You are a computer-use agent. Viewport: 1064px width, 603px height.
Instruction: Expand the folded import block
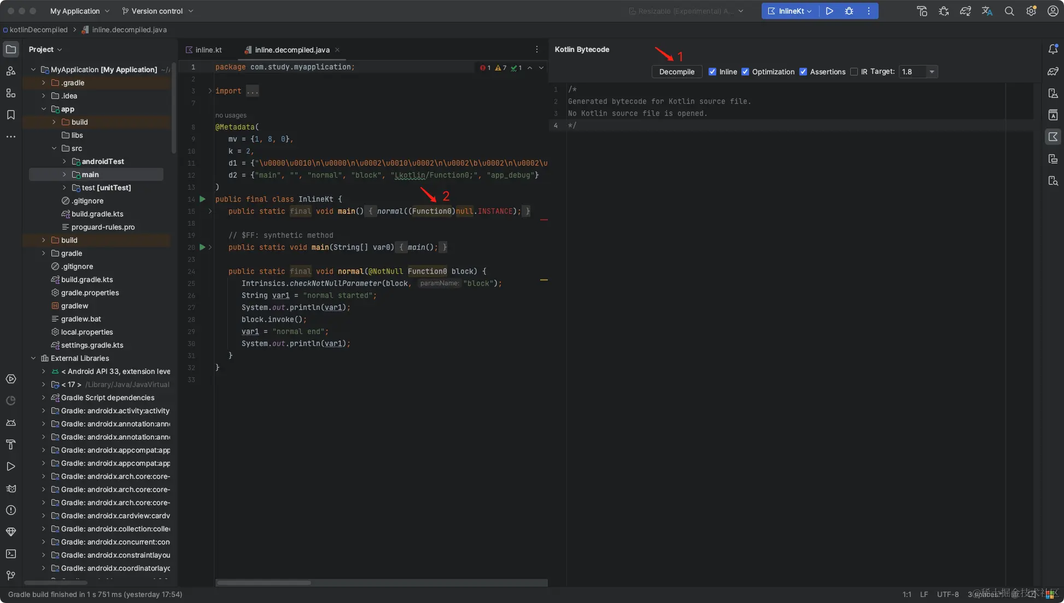click(210, 91)
